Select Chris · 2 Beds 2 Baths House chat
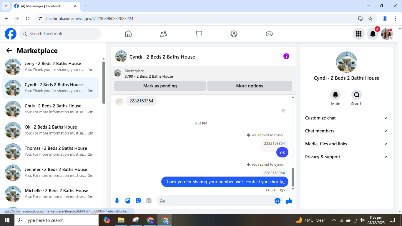The image size is (402, 226). point(51,109)
